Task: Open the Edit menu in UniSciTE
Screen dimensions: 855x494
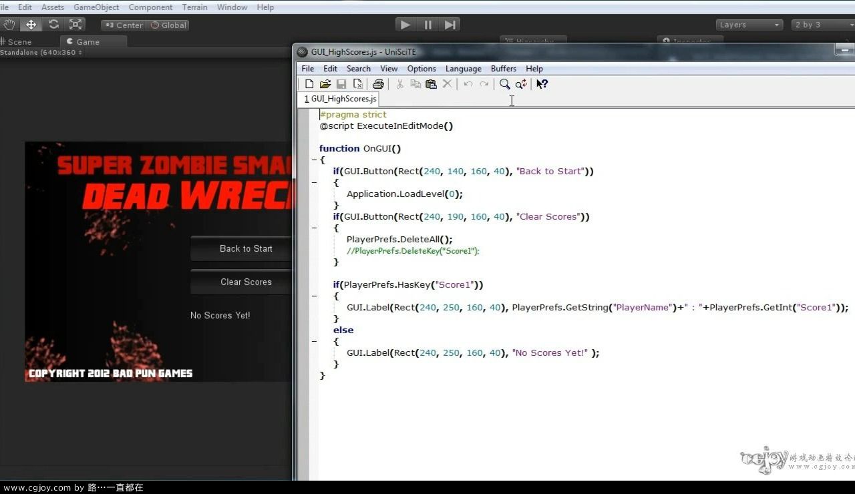Action: pyautogui.click(x=330, y=69)
